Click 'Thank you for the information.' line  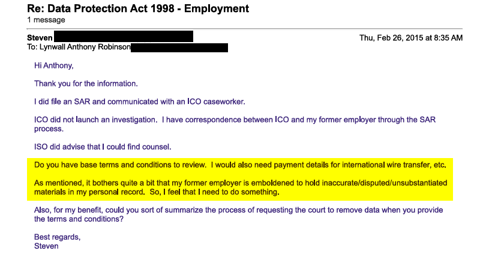(86, 84)
